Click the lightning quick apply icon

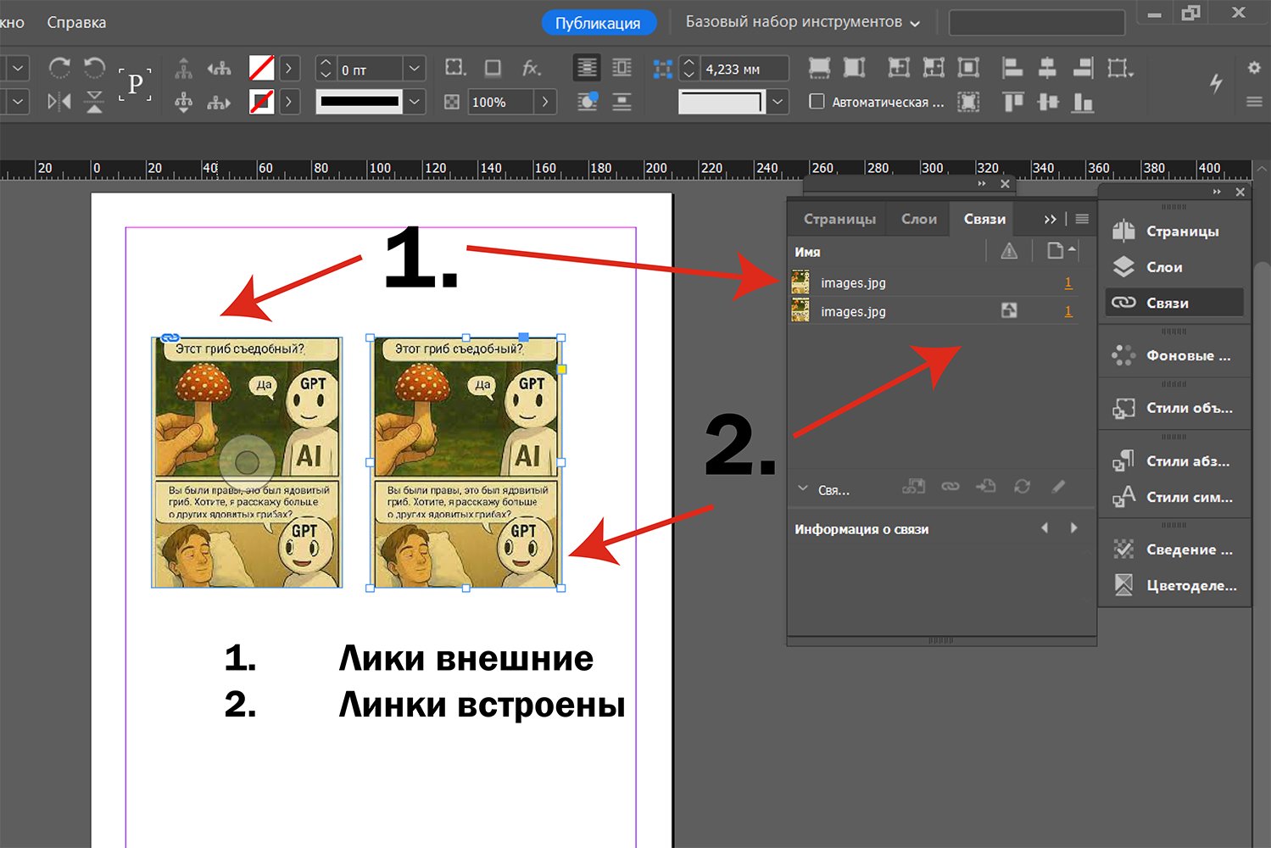1216,82
